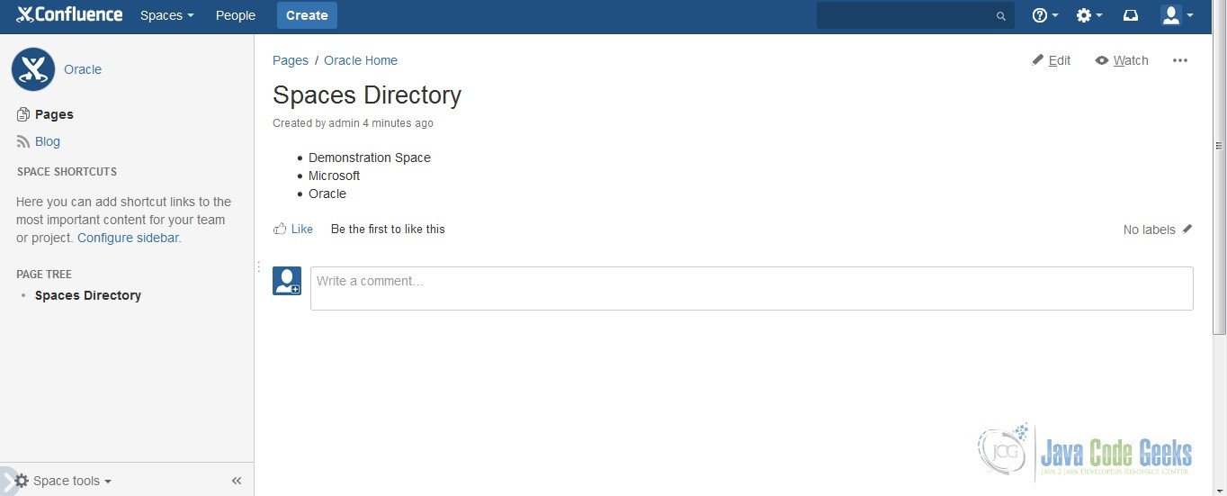Go to People in top navigation
This screenshot has width=1227, height=496.
click(x=236, y=15)
